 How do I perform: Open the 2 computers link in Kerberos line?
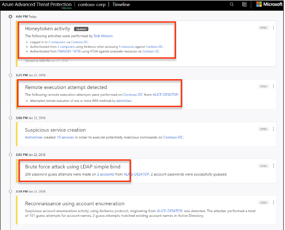pos(66,47)
